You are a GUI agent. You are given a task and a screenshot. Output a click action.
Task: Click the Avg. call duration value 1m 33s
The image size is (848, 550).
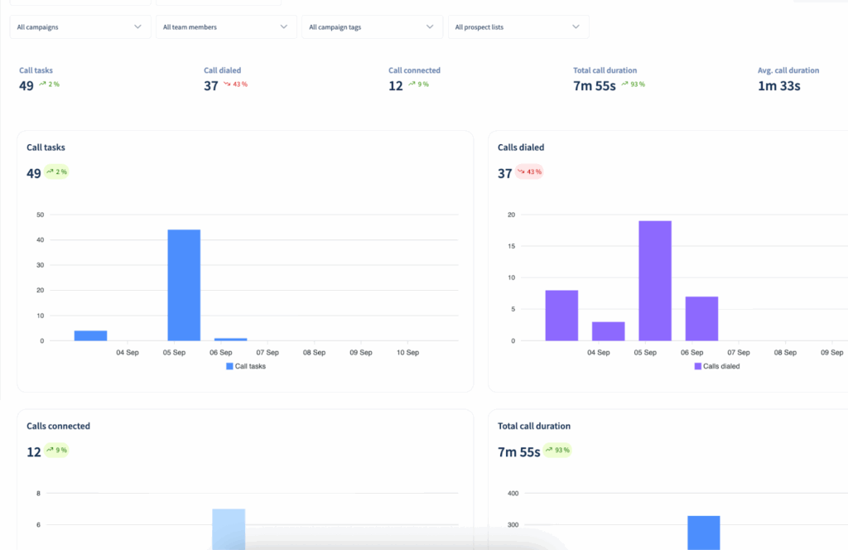(x=778, y=85)
